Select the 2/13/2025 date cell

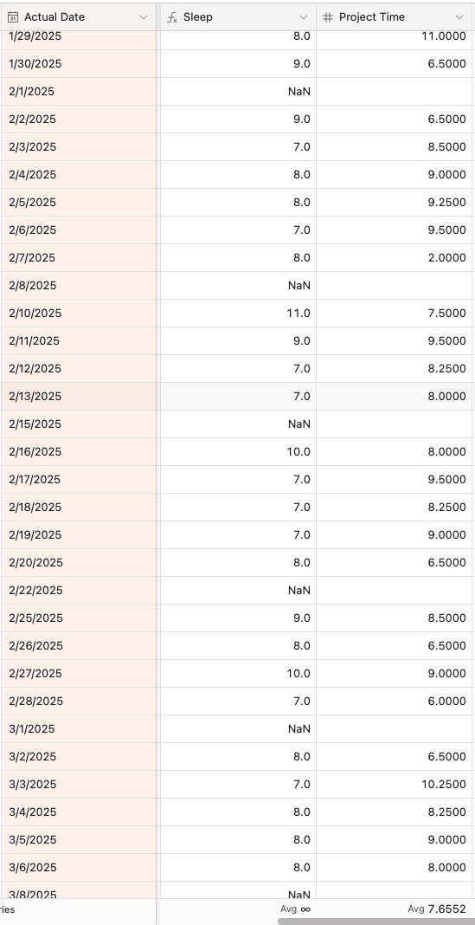coord(79,397)
